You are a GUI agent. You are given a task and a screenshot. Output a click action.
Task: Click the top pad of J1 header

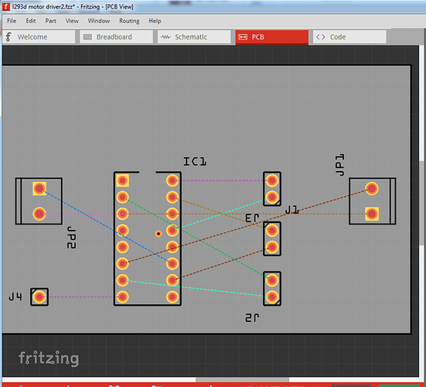pos(272,180)
